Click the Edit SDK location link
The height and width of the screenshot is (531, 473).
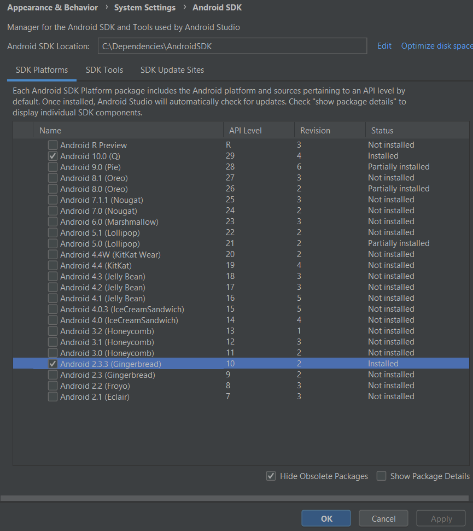tap(384, 46)
